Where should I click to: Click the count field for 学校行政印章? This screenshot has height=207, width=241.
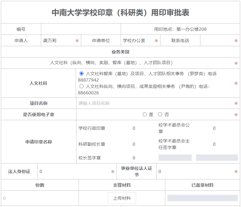click(x=134, y=128)
